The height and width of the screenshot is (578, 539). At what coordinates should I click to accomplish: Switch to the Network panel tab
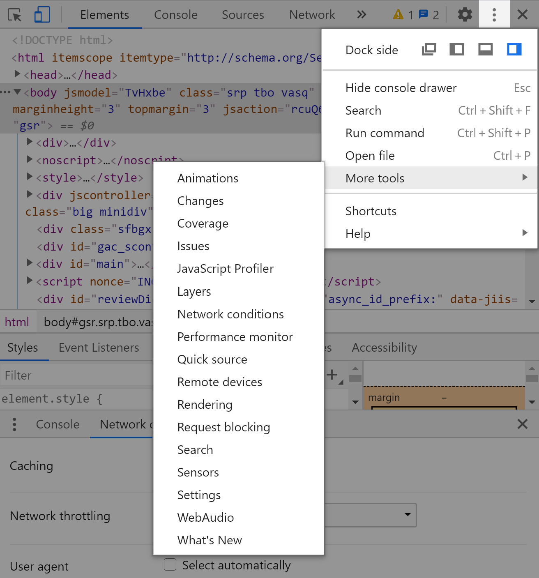tap(312, 15)
